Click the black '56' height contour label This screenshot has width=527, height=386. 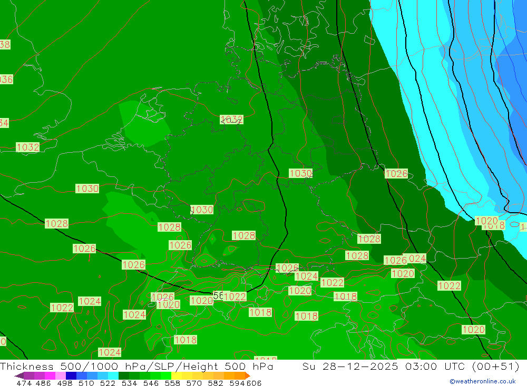(x=218, y=295)
